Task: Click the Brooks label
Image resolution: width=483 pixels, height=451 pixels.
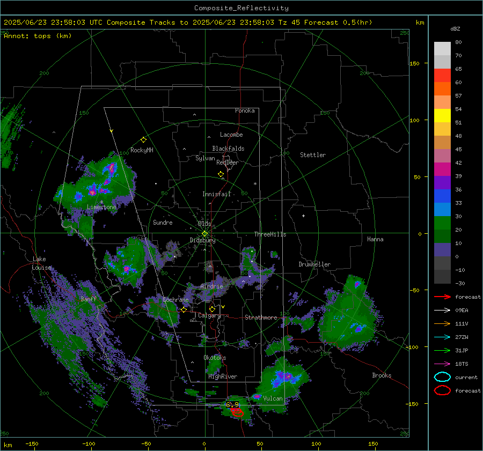Action: click(x=382, y=375)
